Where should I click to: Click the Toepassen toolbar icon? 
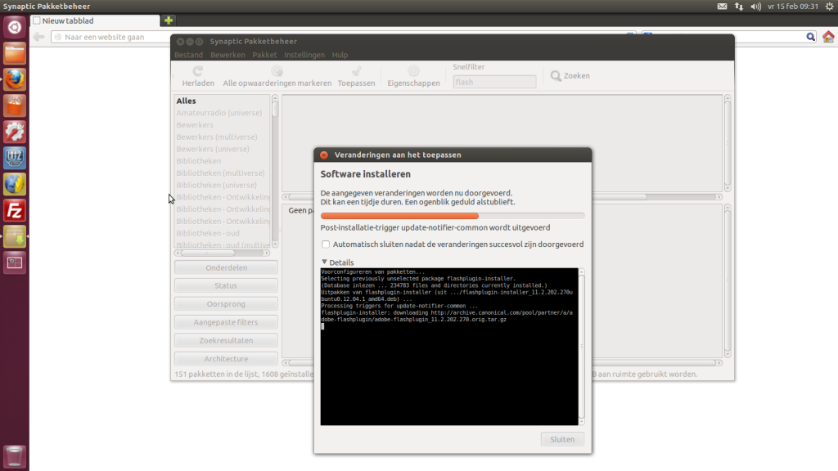(x=356, y=72)
